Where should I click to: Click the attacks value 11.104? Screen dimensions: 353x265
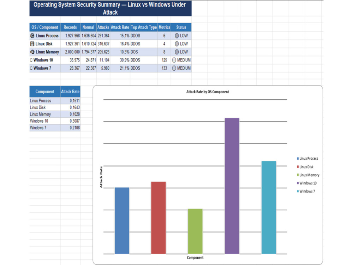103,60
